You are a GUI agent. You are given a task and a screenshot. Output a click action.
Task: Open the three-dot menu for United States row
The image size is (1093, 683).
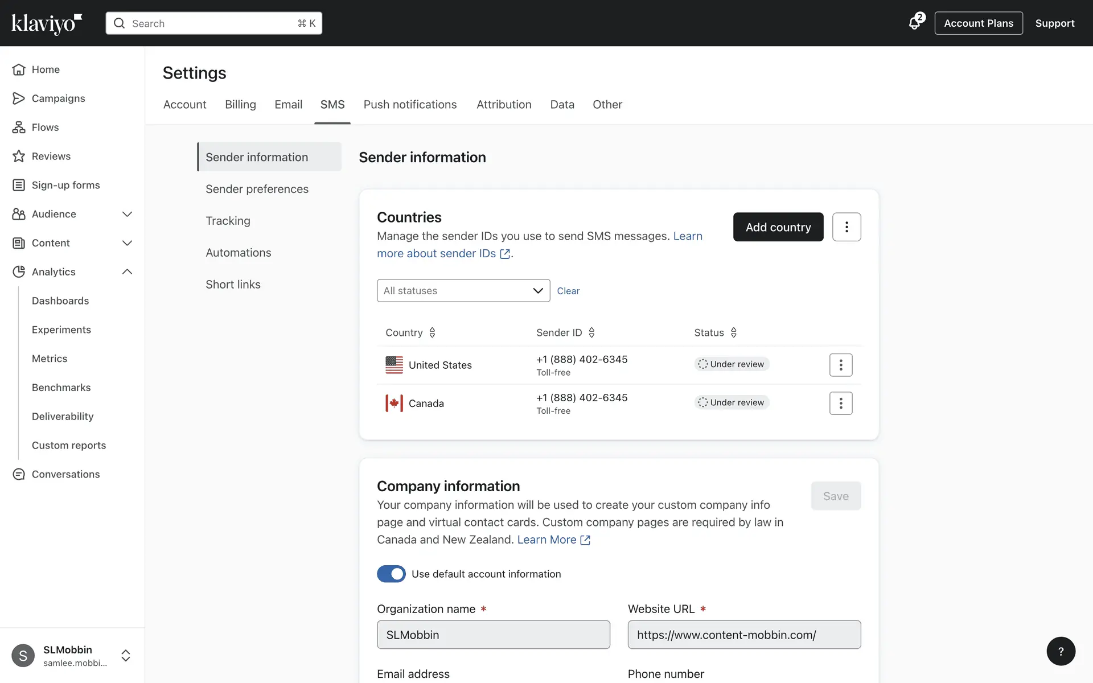[840, 365]
